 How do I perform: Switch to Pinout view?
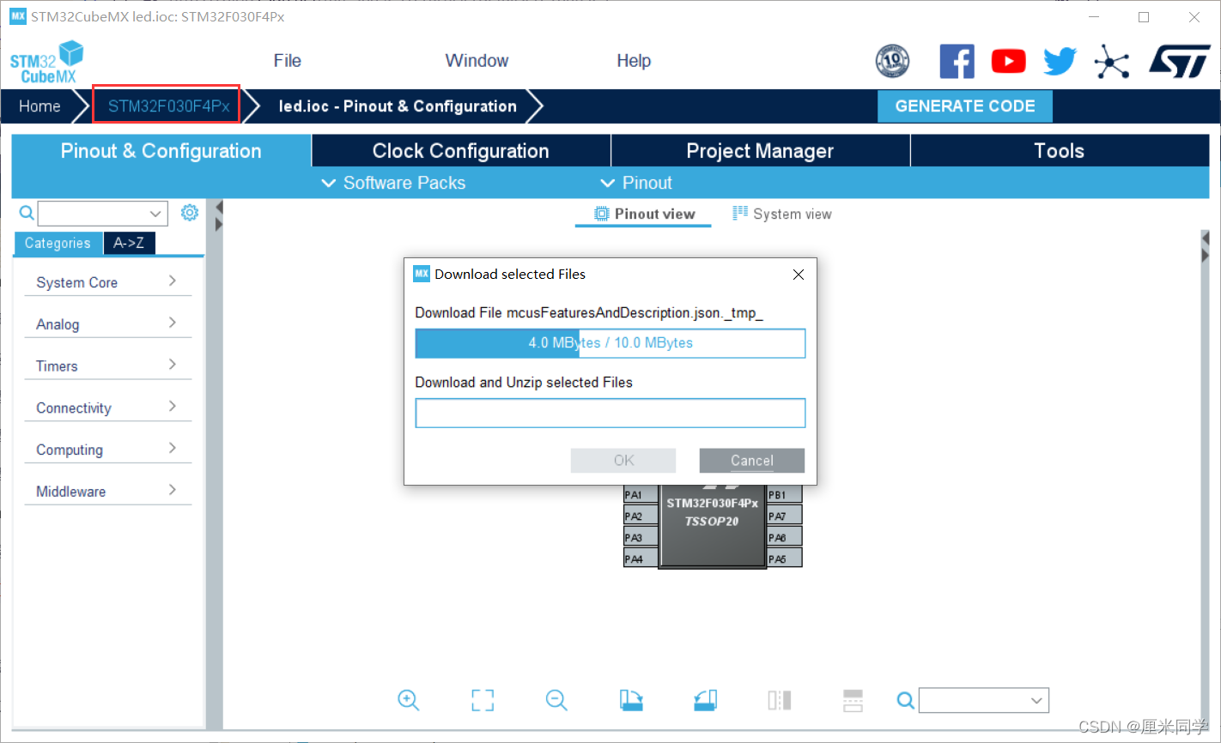(644, 214)
